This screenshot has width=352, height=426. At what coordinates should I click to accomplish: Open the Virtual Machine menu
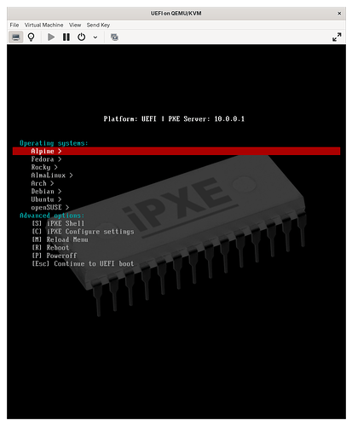pyautogui.click(x=43, y=25)
